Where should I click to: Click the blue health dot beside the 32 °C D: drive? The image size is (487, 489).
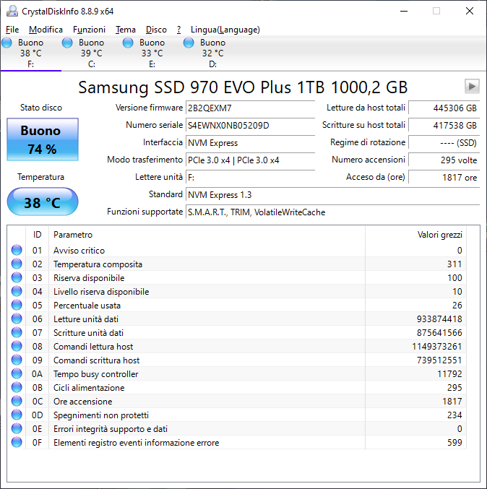click(x=189, y=43)
